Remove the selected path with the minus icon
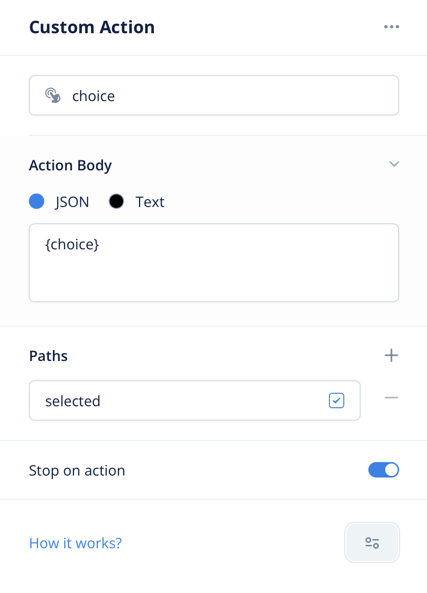427x593 pixels. pyautogui.click(x=391, y=398)
